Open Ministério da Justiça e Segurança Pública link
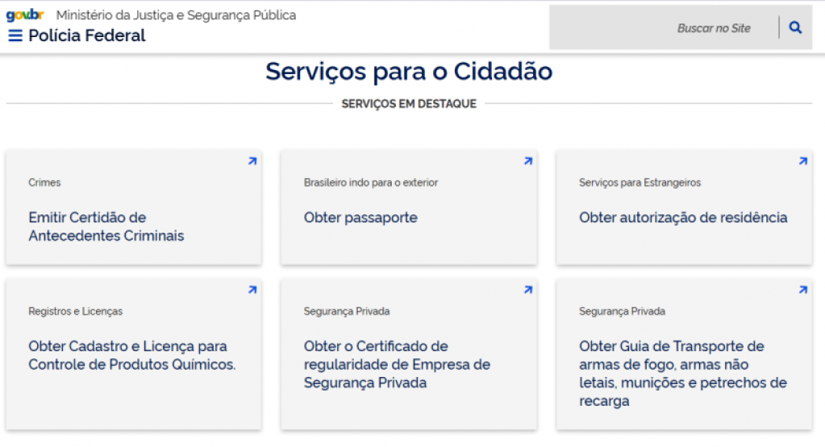The image size is (825, 447). (176, 15)
